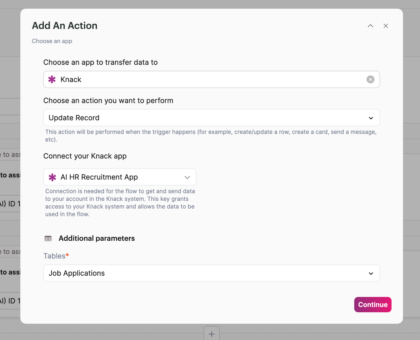Click the Knack logo in app field
The height and width of the screenshot is (340, 420).
tap(52, 79)
